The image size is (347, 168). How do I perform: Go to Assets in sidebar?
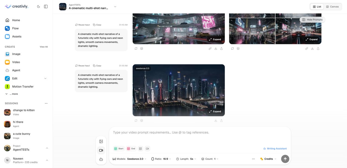tap(17, 36)
